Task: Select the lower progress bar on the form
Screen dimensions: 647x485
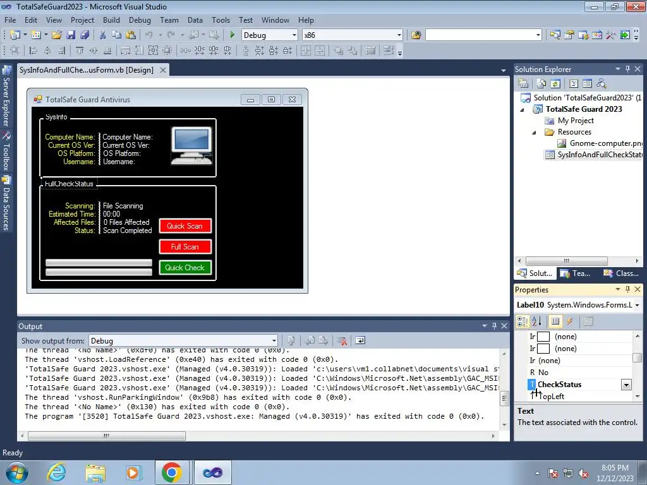Action: [x=99, y=272]
